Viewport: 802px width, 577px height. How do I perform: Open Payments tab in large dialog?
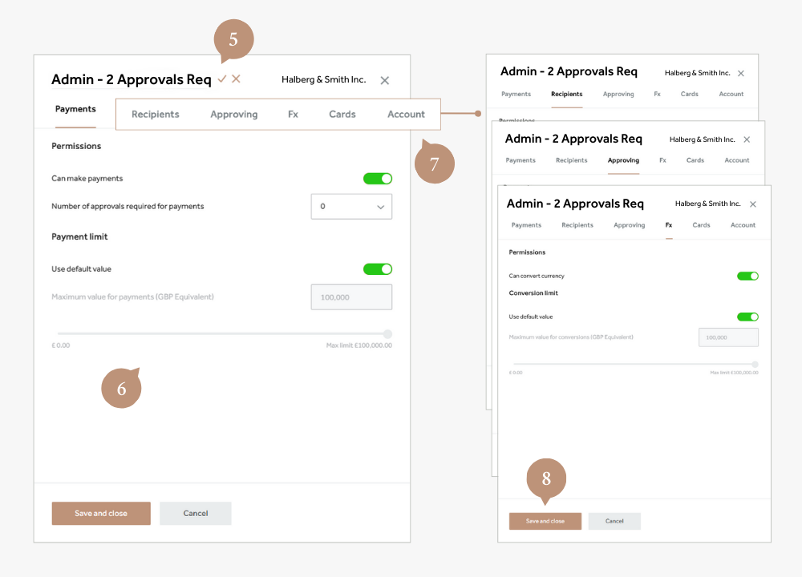75,109
